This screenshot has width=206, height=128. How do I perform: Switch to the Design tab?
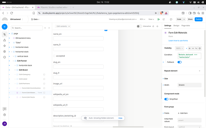(x=176, y=26)
